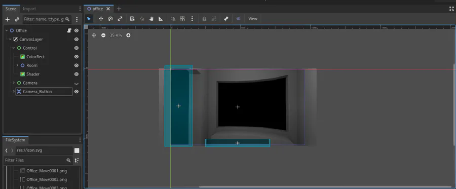
Task: Lock the selected node with padlock icon
Action: [205, 19]
